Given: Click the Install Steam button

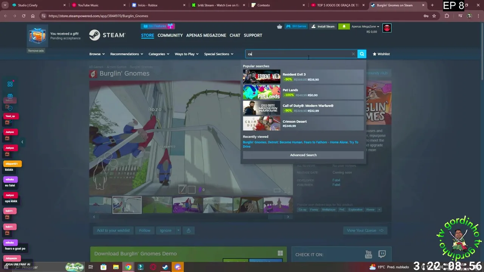Looking at the screenshot, I should (323, 26).
